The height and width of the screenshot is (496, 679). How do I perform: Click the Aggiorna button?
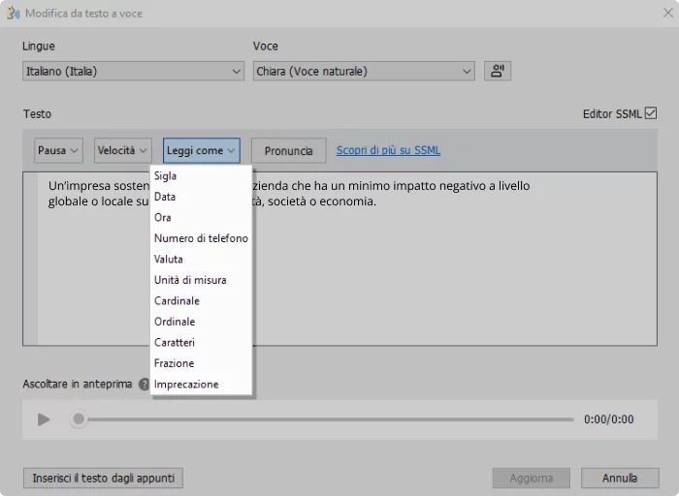click(531, 478)
